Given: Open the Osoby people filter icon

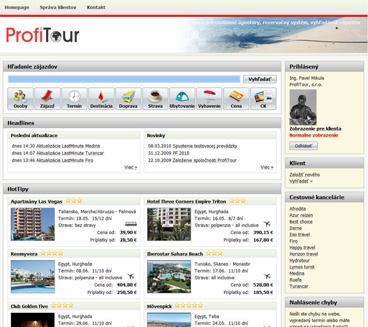Looking at the screenshot, I should (20, 99).
